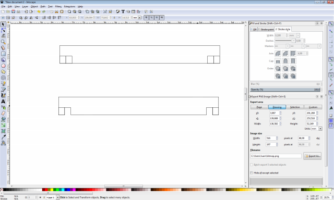Screen dimensions: 334x200
Task: Open the File menu
Action: (x=3, y=7)
